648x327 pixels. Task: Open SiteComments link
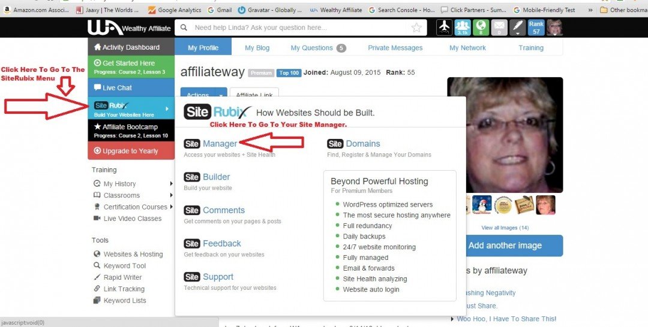(x=214, y=210)
